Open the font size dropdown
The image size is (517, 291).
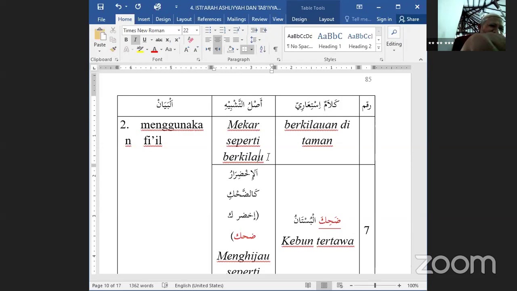coord(197,30)
